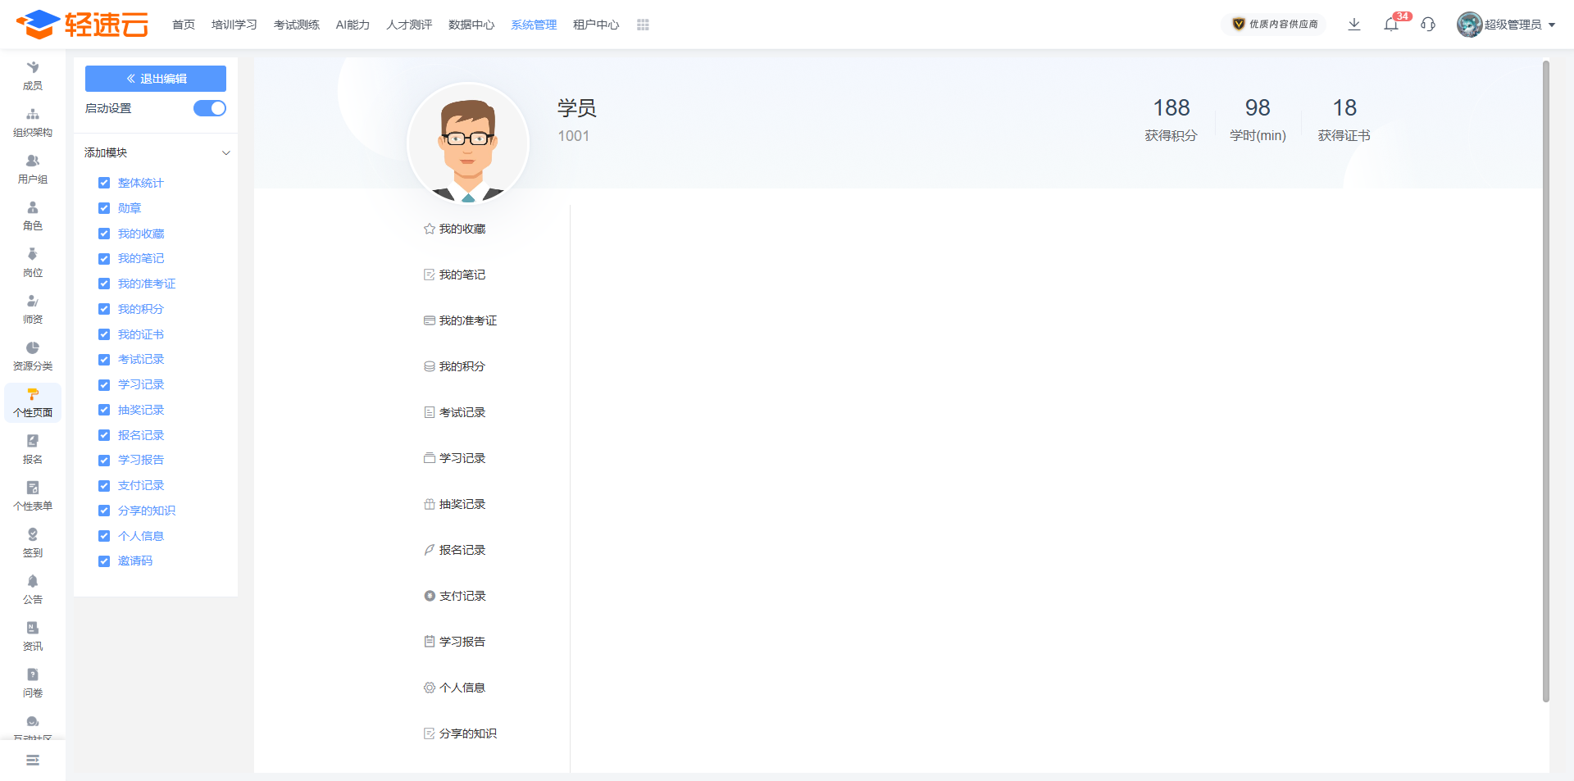Image resolution: width=1574 pixels, height=781 pixels.
Task: Open notifications bell with 34 badge
Action: click(1391, 25)
